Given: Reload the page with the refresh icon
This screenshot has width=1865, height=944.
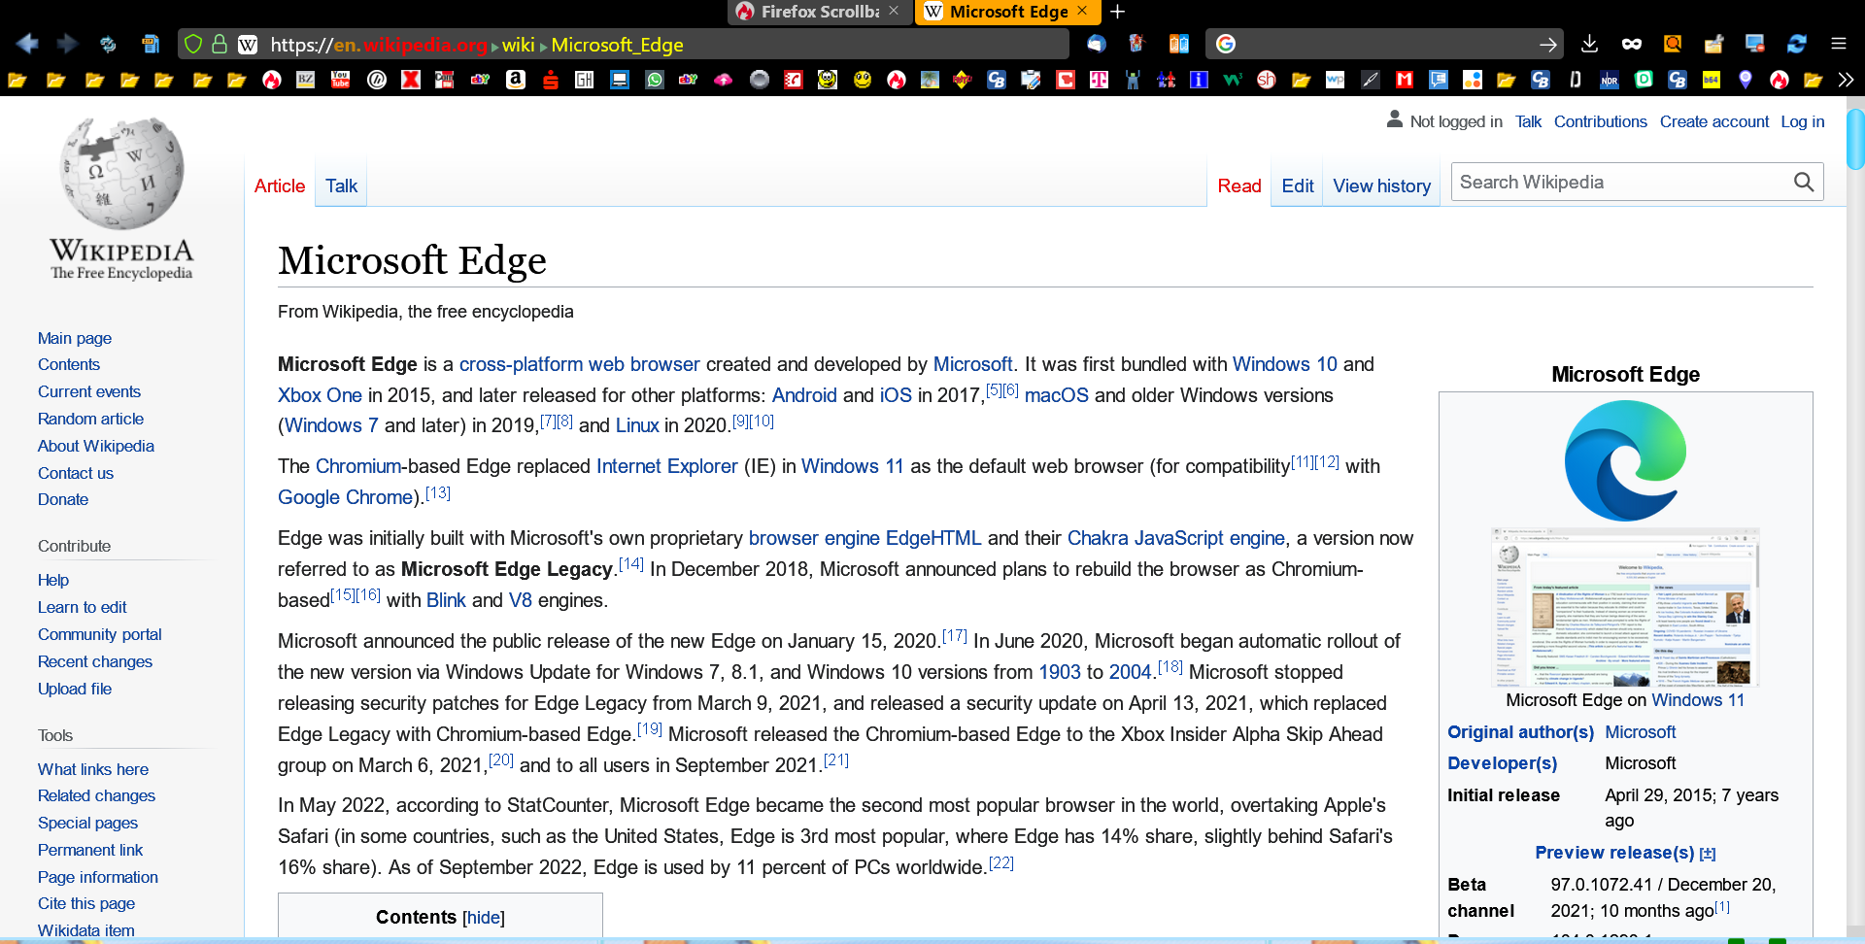Looking at the screenshot, I should coord(108,44).
